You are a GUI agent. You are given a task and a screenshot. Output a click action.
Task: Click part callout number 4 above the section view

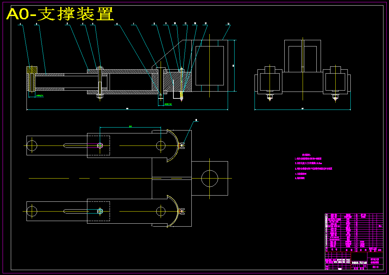[x=83, y=24]
